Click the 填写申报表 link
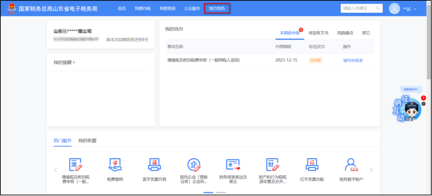The image size is (432, 196). click(353, 61)
